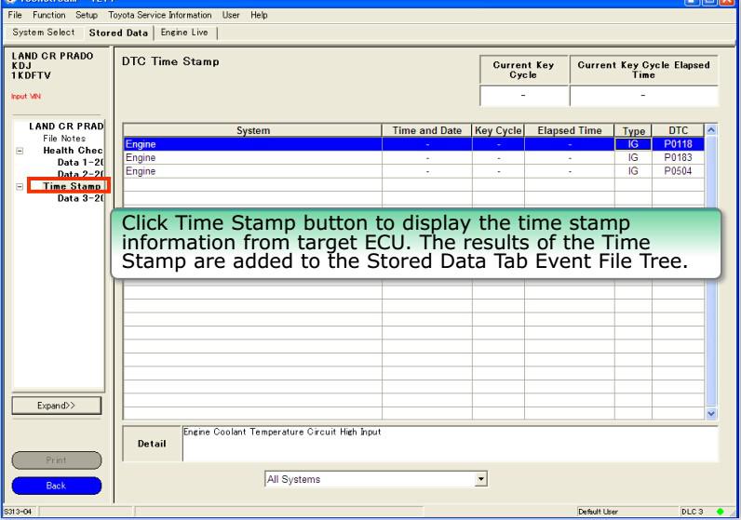This screenshot has height=520, width=741.
Task: Click the green DLC 3 status indicator
Action: [x=721, y=512]
